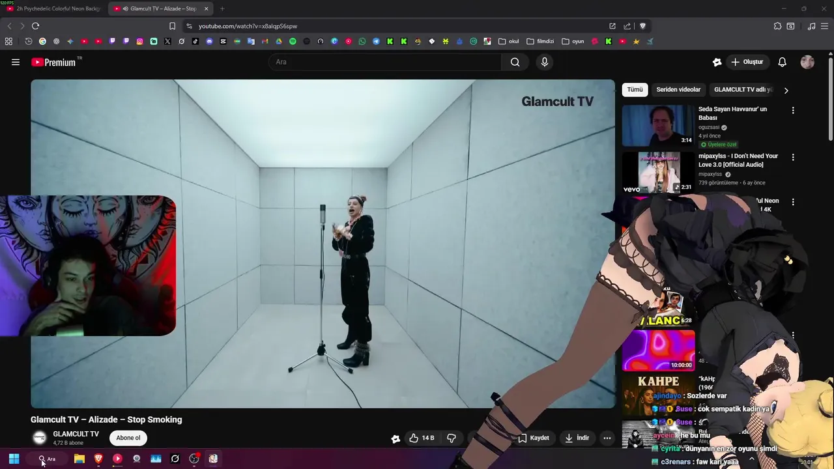The image size is (834, 469).
Task: Open the Discord bookmark
Action: pyautogui.click(x=209, y=41)
